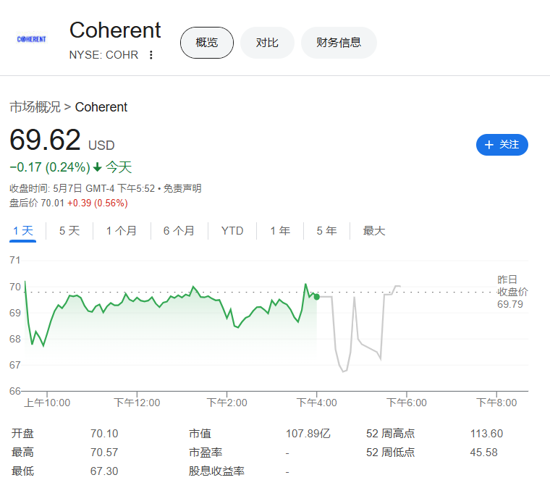Click the 盘后价 70.01 after-hours price
550x488 pixels.
pyautogui.click(x=37, y=203)
